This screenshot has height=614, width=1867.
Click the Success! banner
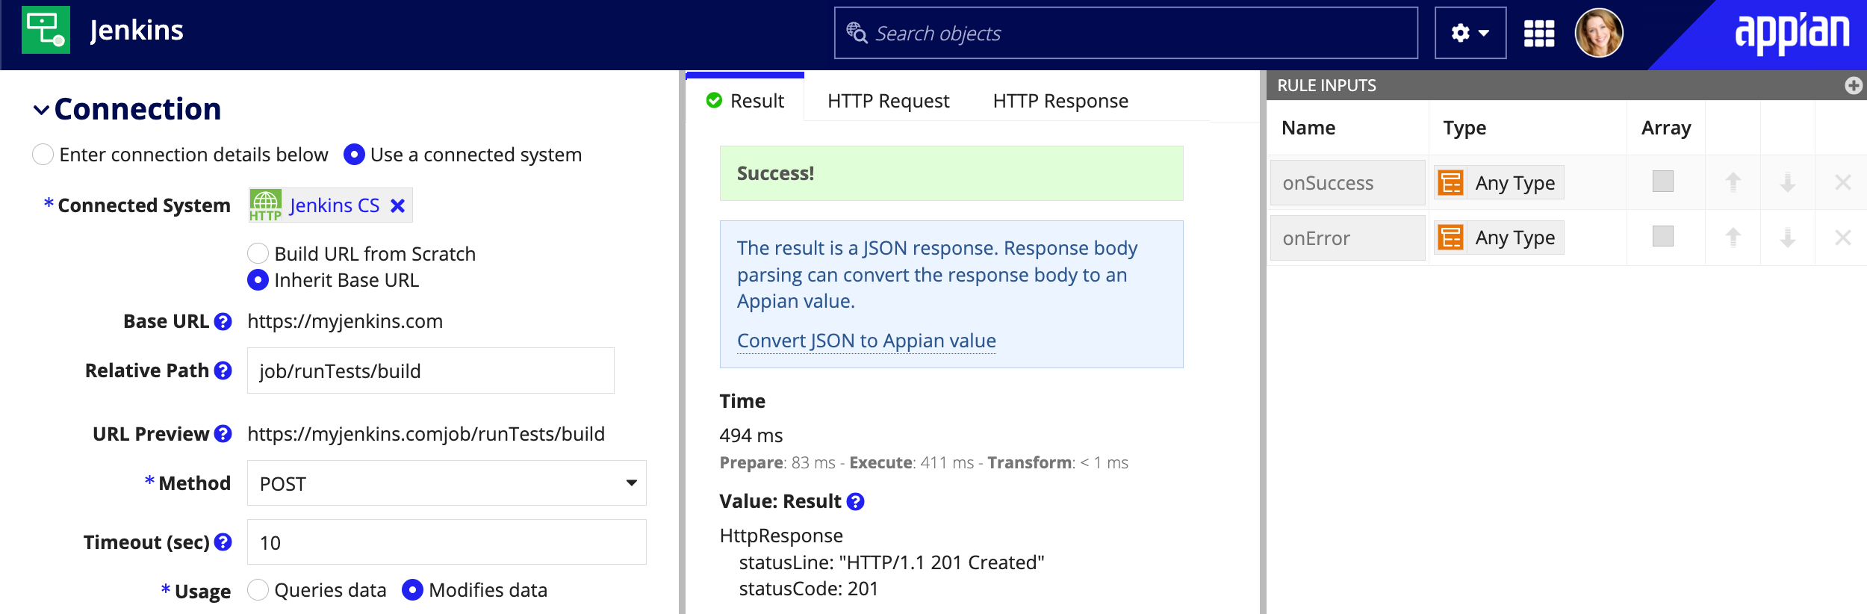[951, 173]
